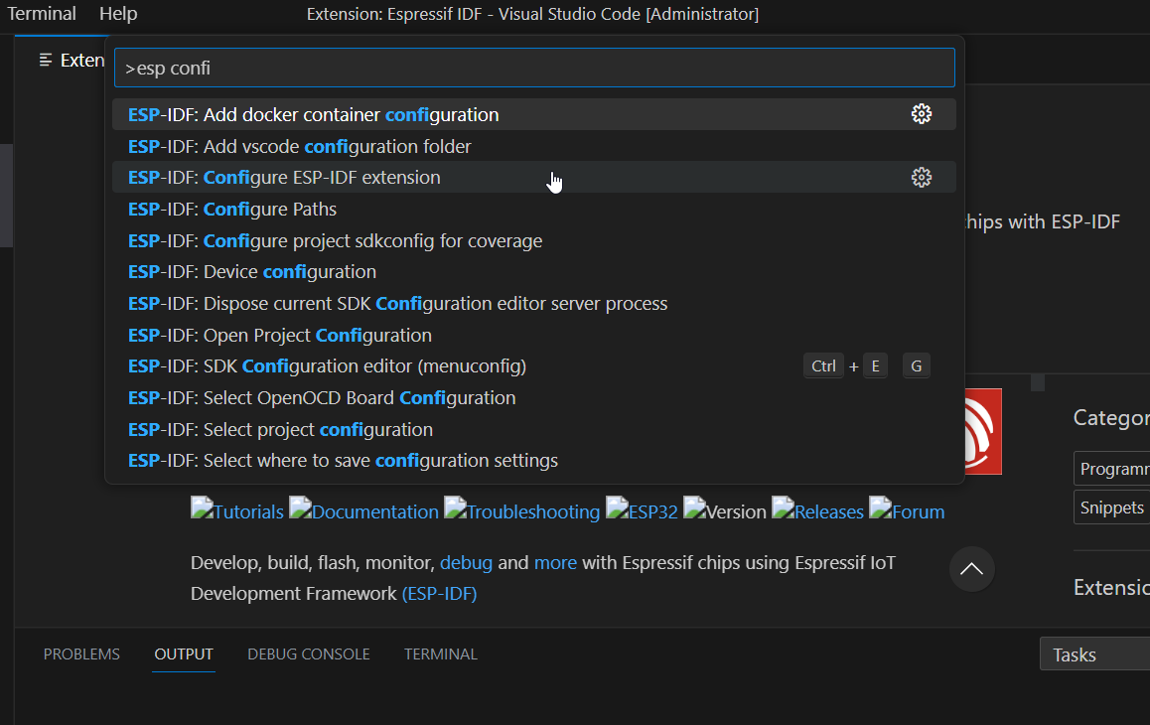Switch to the DEBUG CONSOLE tab
This screenshot has width=1150, height=725.
(309, 653)
